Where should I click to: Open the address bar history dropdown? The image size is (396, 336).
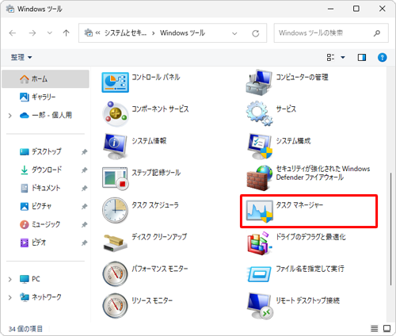click(x=234, y=33)
